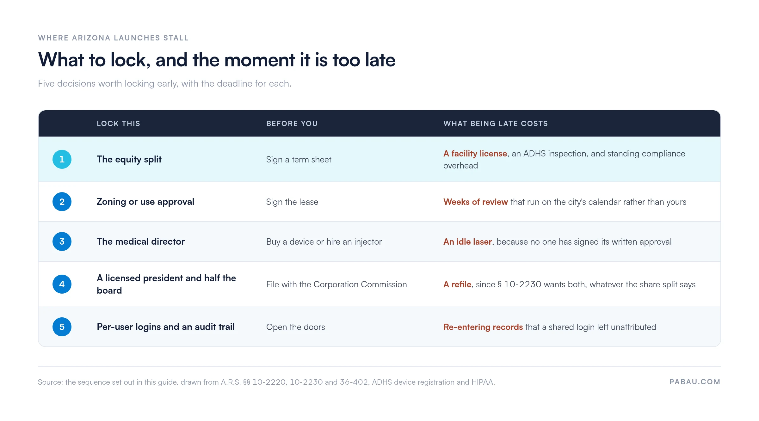This screenshot has height=421, width=759.
Task: Click the number 4 circle badge
Action: point(62,284)
